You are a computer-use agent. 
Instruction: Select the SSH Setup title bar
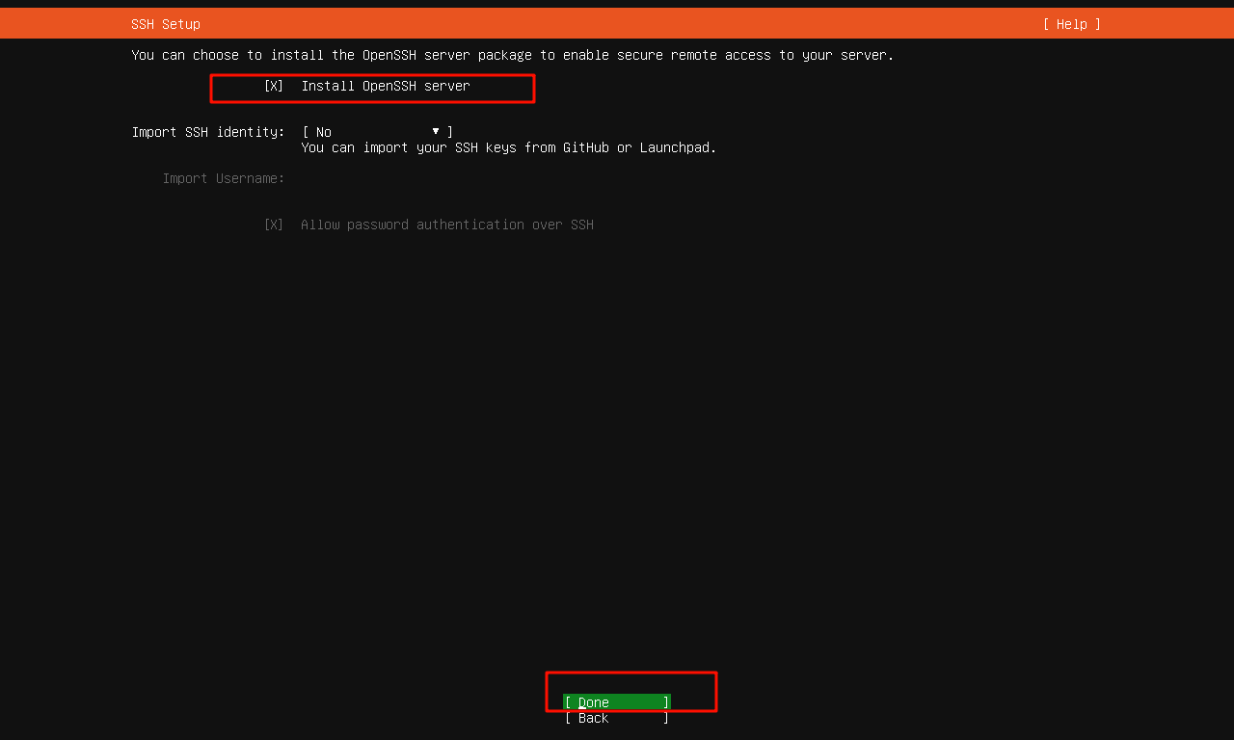tap(165, 23)
